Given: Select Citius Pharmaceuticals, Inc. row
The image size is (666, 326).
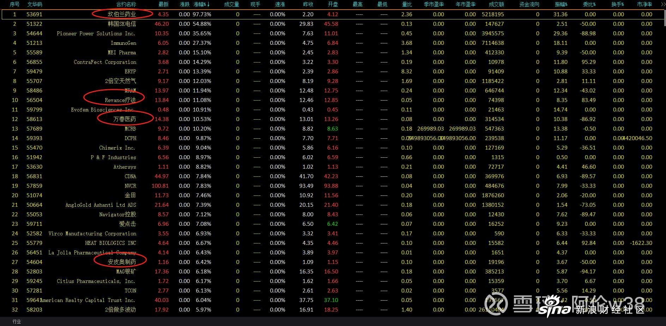Looking at the screenshot, I should coord(333,281).
